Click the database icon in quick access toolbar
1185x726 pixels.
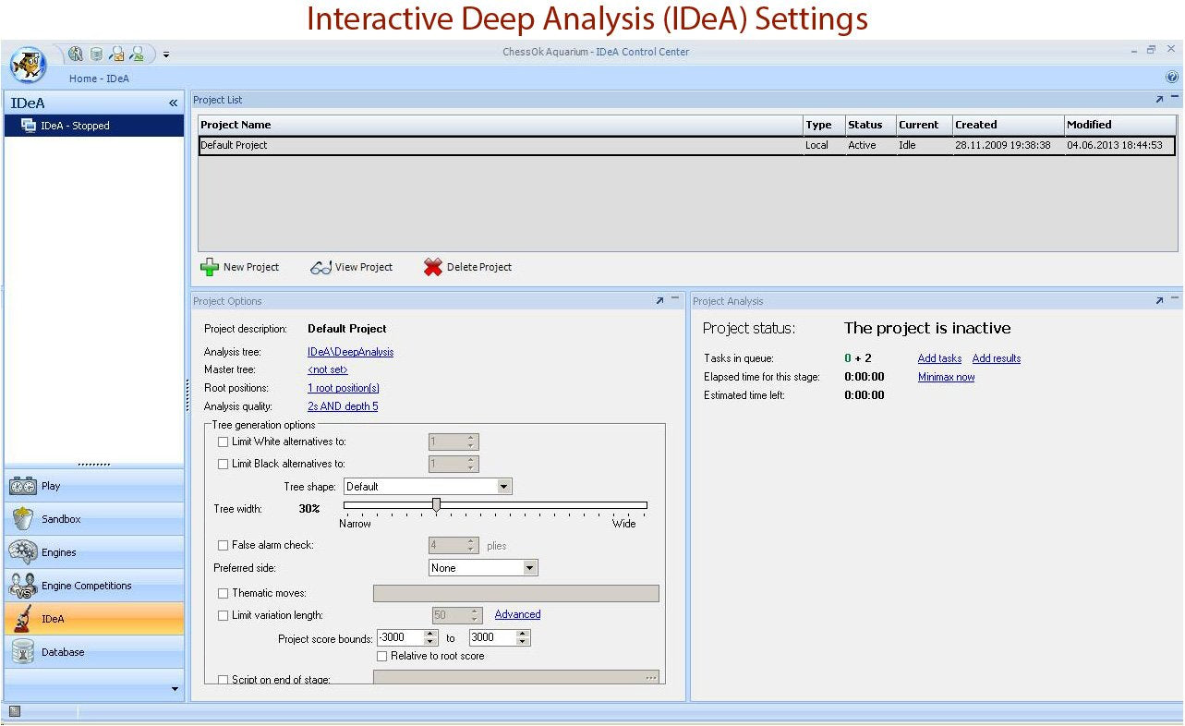[96, 54]
